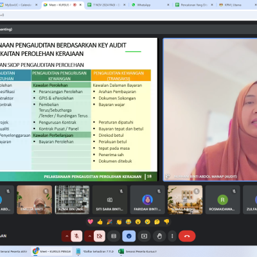Toggle closed captions
This screenshot has height=257, width=257.
point(114,236)
